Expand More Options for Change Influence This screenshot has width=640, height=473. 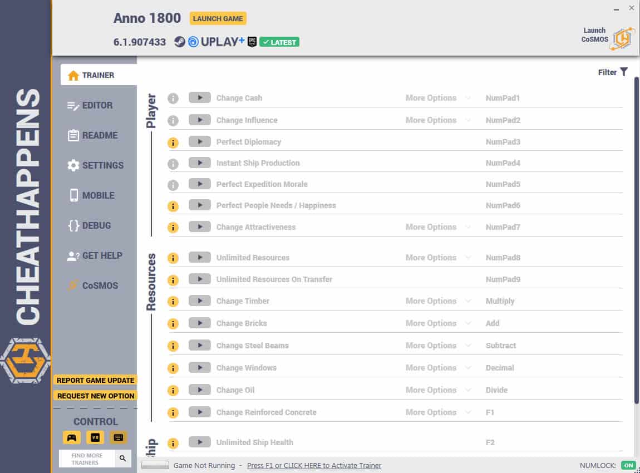[438, 120]
